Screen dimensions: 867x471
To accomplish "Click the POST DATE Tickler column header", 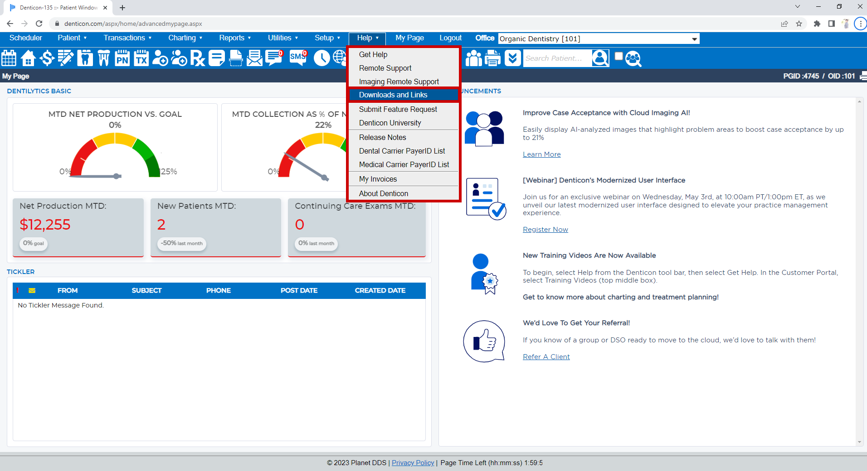I will 299,290.
